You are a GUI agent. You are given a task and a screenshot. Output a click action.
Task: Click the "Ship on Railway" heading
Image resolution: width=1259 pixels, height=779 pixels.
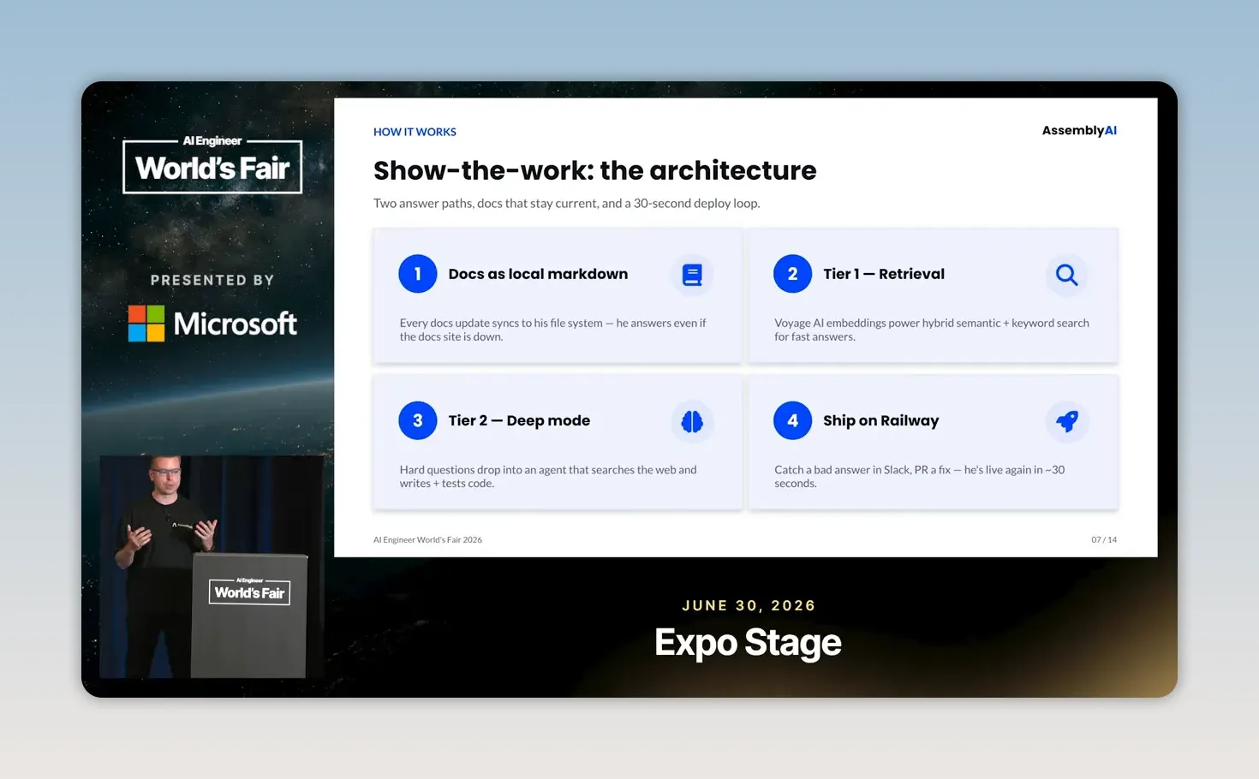tap(880, 420)
